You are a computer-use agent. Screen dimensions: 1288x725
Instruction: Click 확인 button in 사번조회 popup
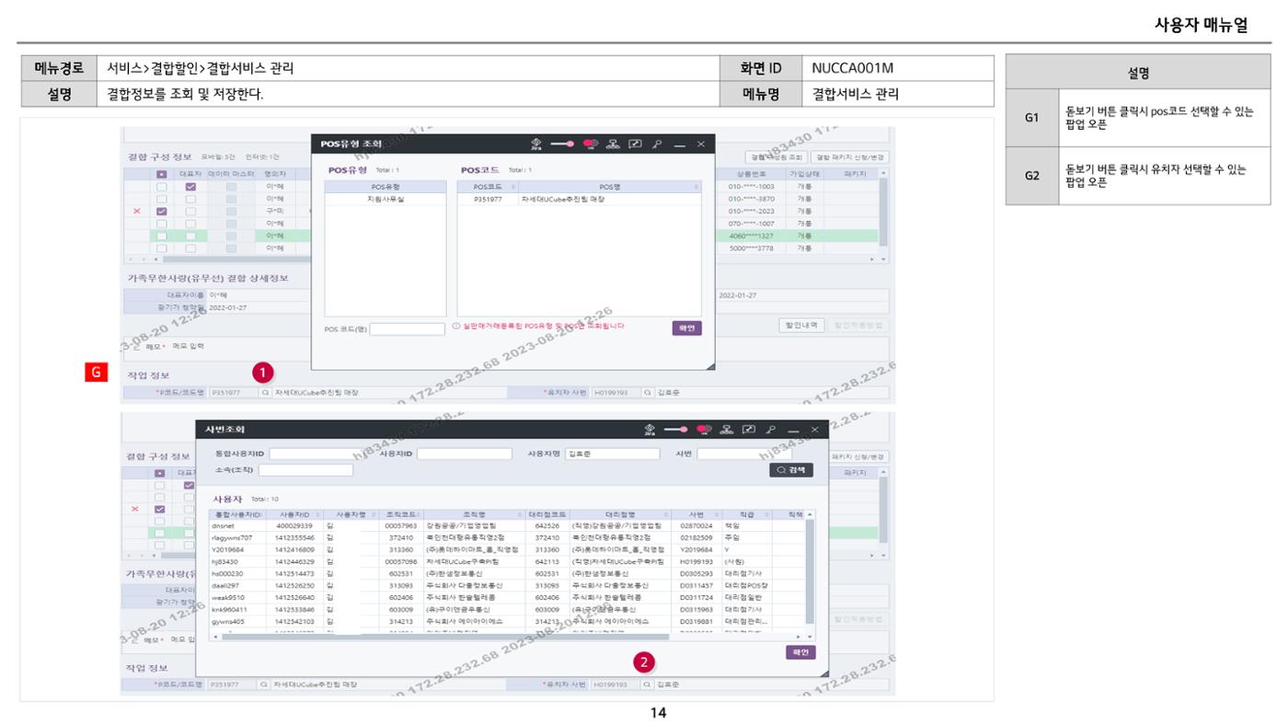800,651
